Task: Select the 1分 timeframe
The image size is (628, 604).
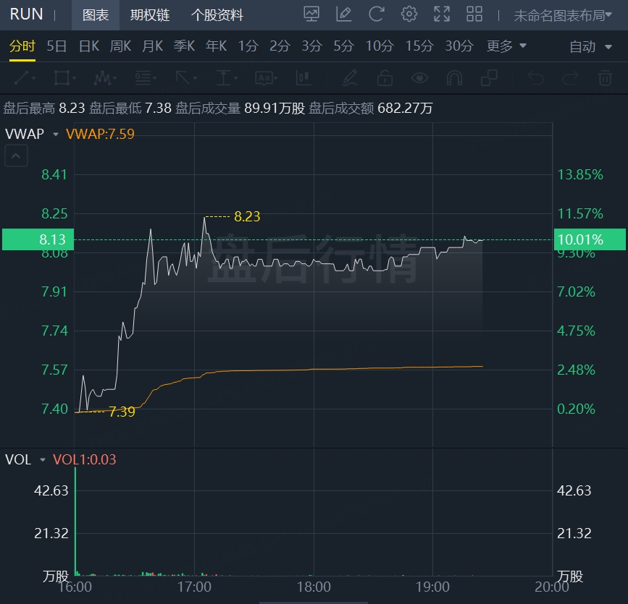Action: click(x=248, y=46)
